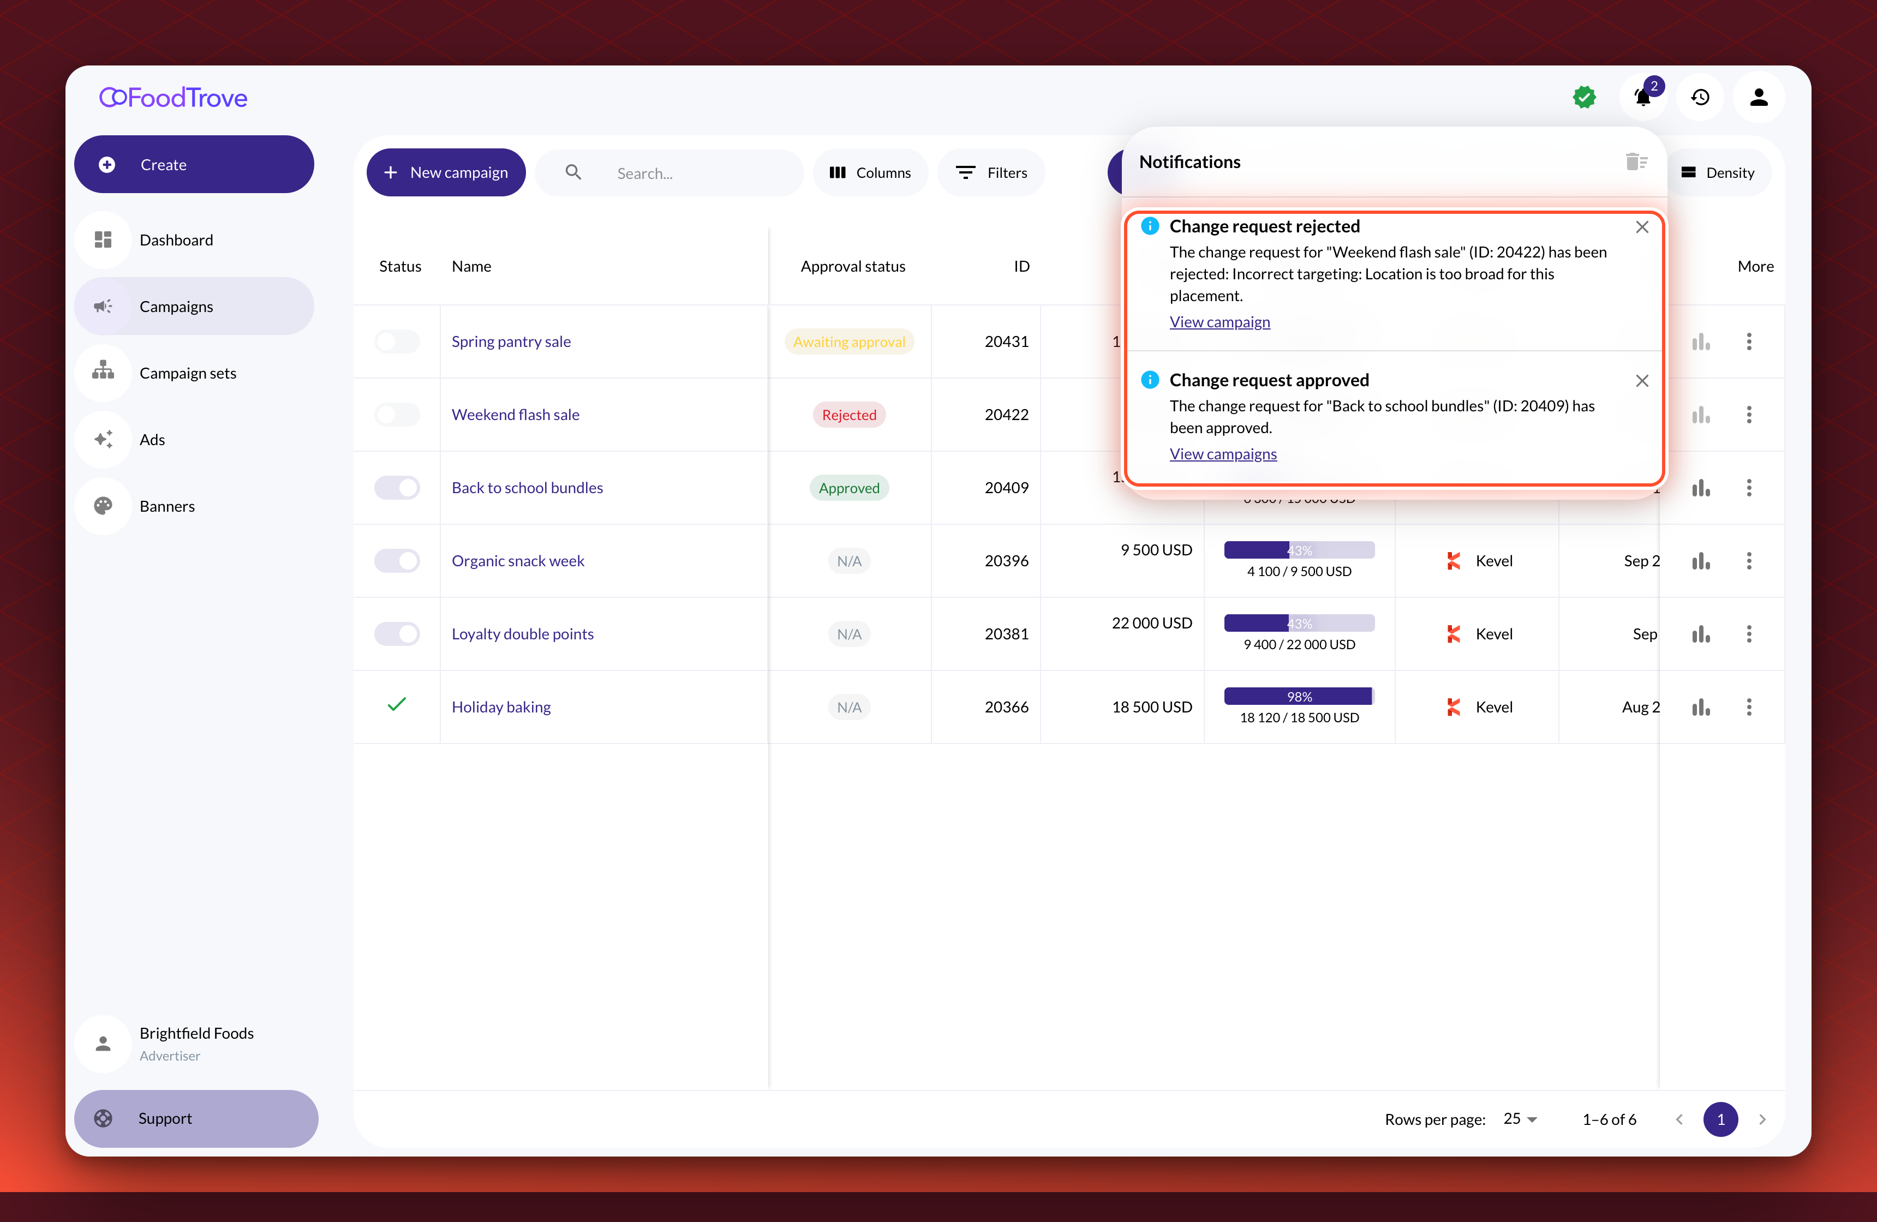The image size is (1877, 1222).
Task: Dismiss the Change request approved notification
Action: (1642, 381)
